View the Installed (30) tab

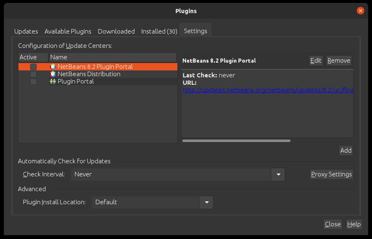pyautogui.click(x=159, y=31)
